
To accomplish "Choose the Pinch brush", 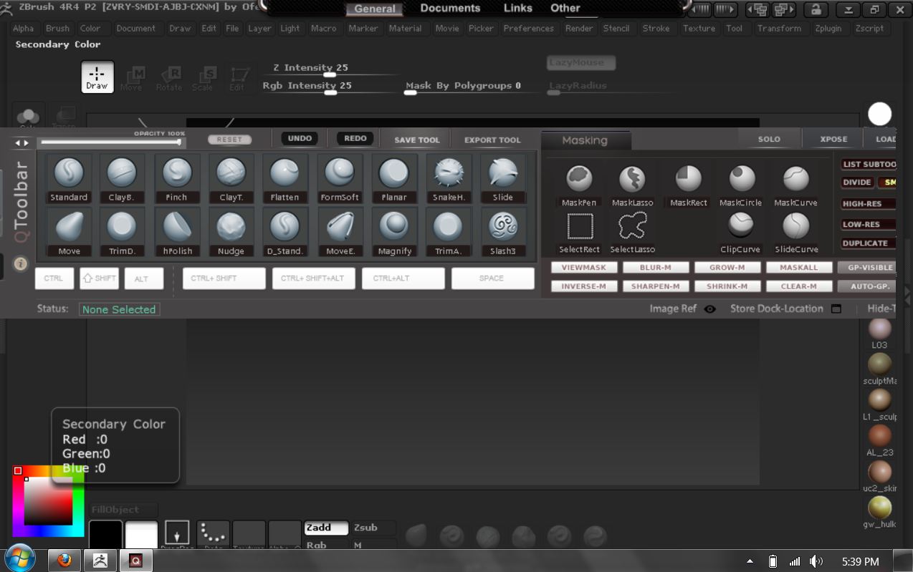I will 176,173.
